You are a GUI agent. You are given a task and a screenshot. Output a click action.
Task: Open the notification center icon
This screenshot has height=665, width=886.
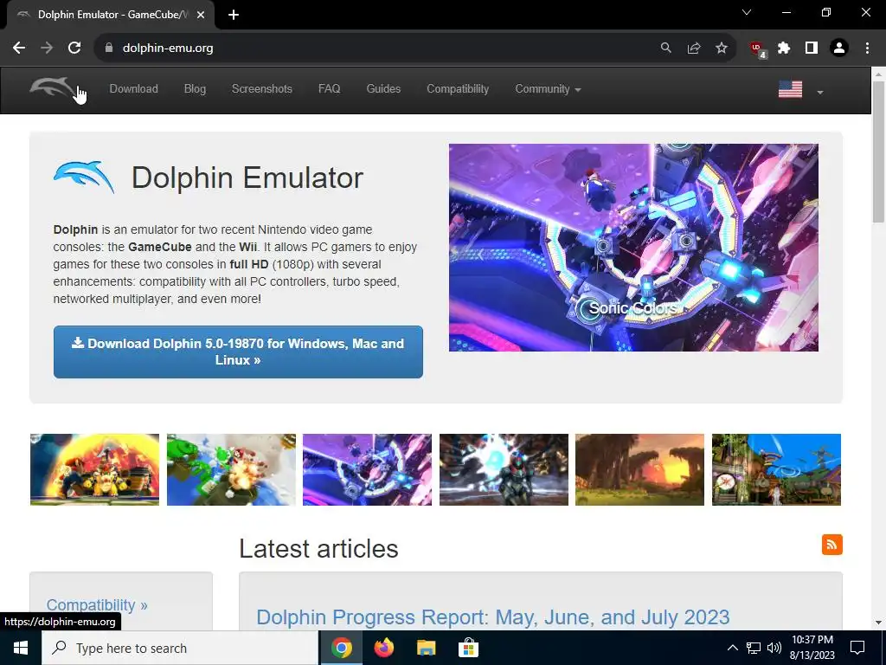coord(857,648)
